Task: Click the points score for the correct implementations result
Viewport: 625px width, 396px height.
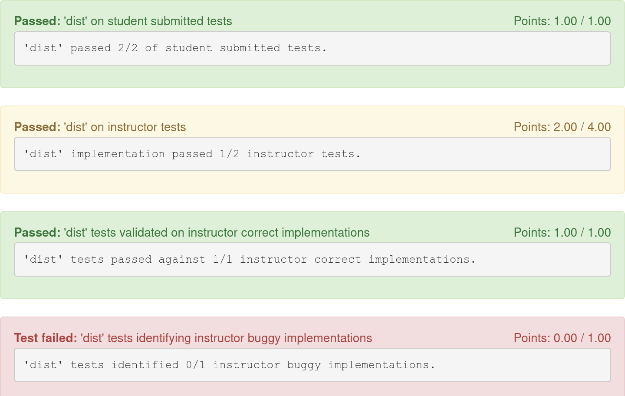Action: click(x=562, y=233)
